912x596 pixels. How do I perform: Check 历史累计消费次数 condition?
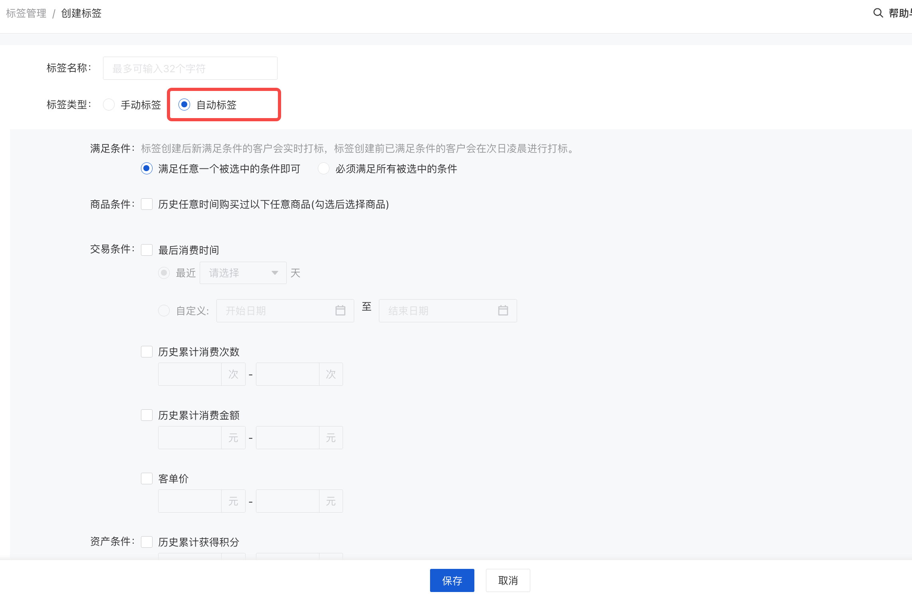pyautogui.click(x=147, y=352)
